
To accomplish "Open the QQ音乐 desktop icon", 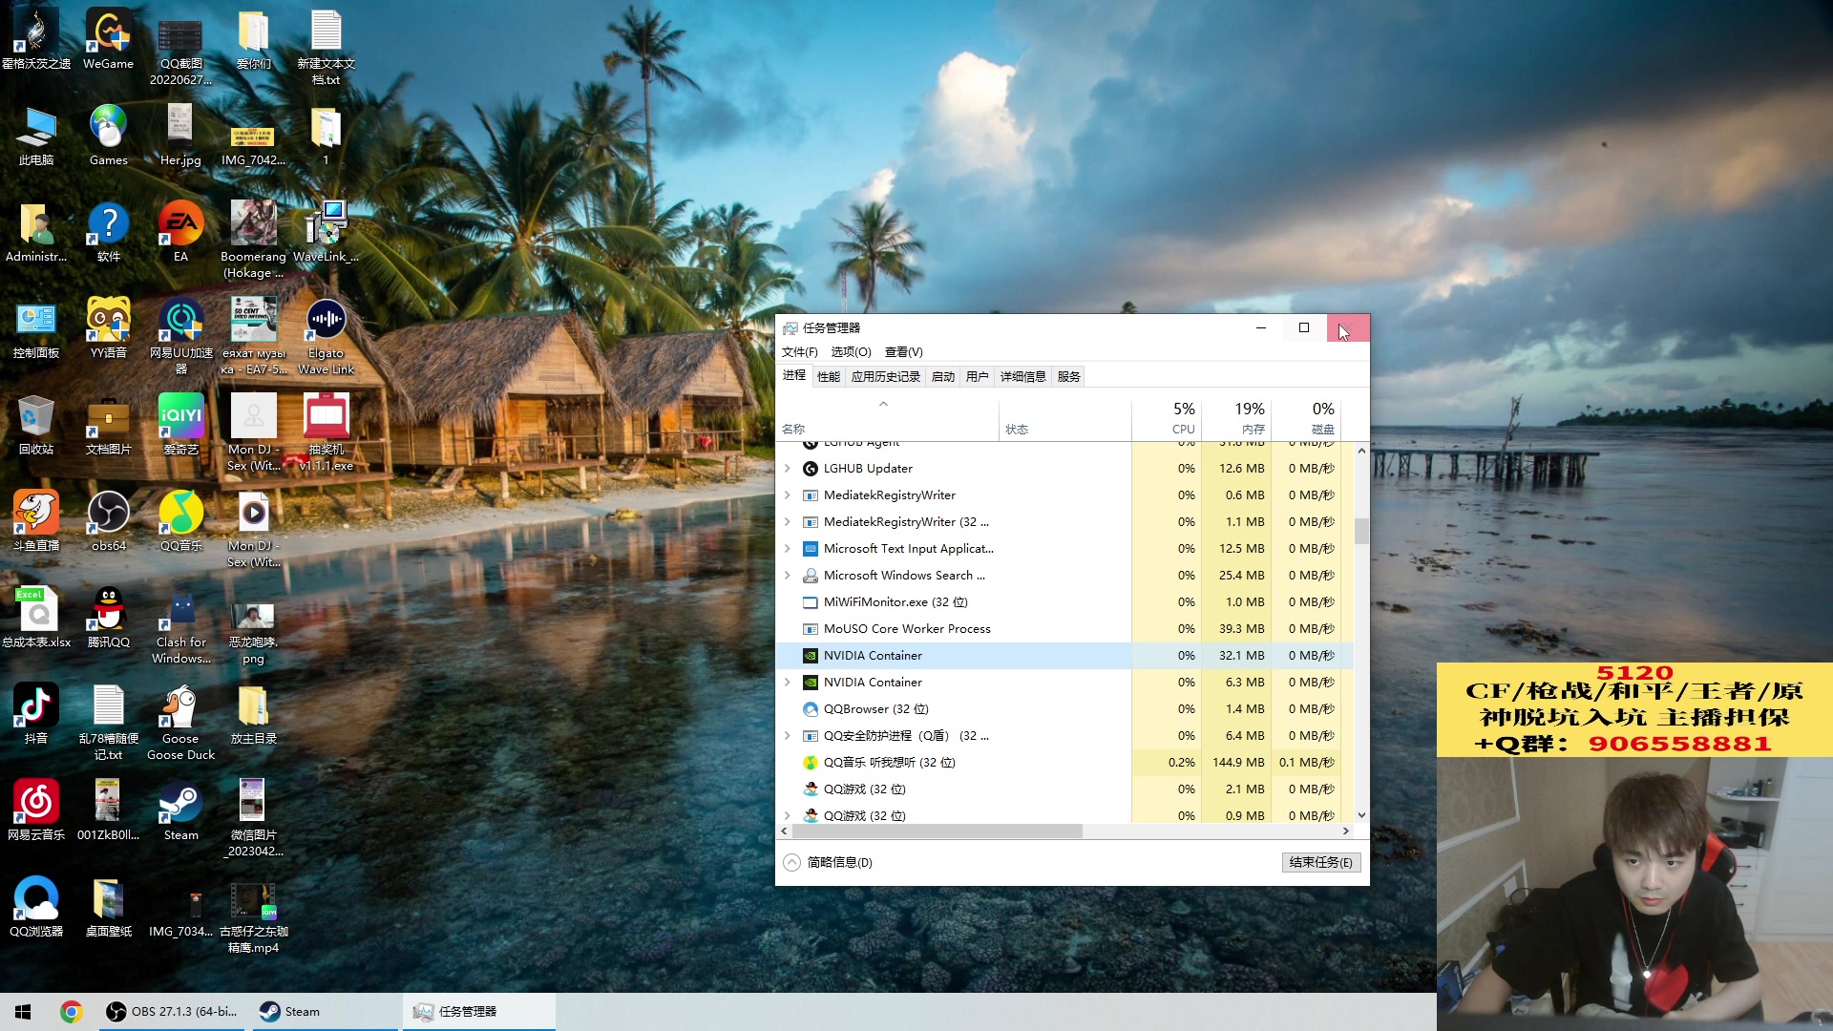I will 180,521.
